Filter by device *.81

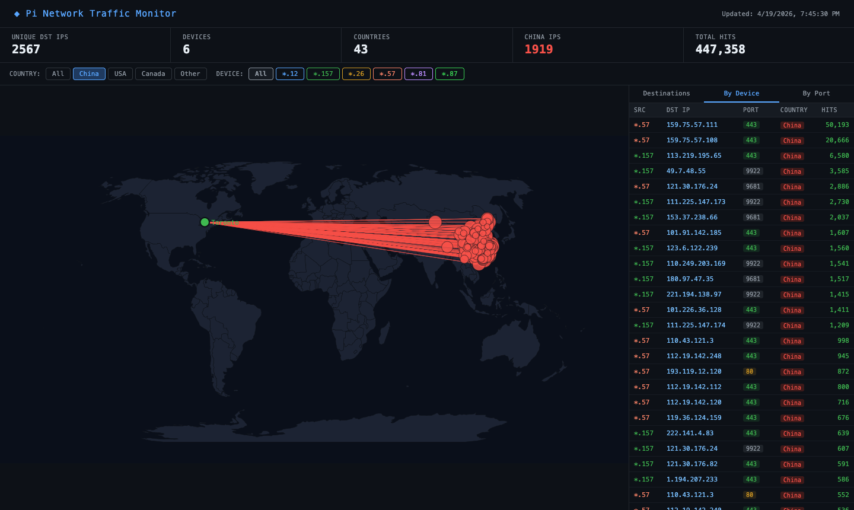point(419,74)
